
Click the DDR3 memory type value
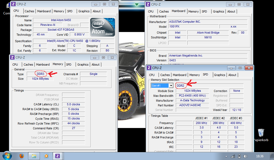[x=40, y=74]
